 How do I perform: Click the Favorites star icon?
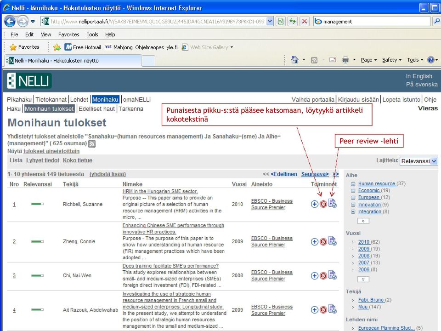(13, 47)
